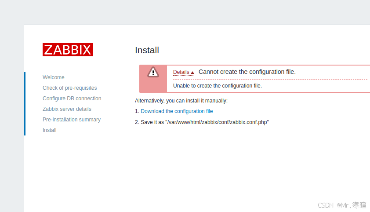Click 'Alternatively, you can install it manually:' text
370x212 pixels.
[x=181, y=101]
